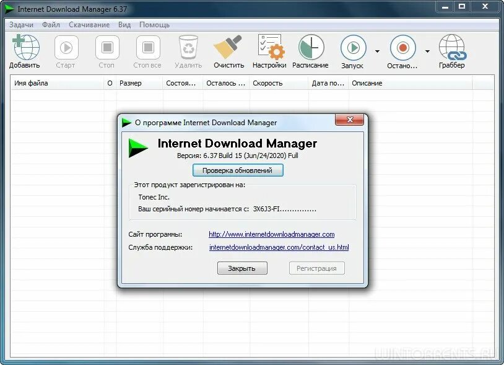
Task: Click the Стоп все toolbar icon
Action: [148, 48]
